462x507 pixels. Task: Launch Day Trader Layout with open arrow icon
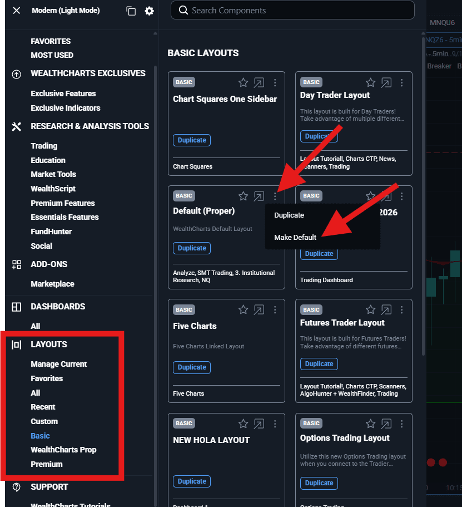click(386, 83)
